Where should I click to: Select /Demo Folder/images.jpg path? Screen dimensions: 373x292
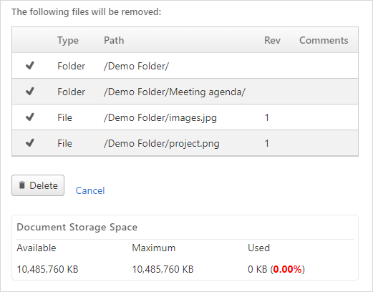tap(160, 117)
